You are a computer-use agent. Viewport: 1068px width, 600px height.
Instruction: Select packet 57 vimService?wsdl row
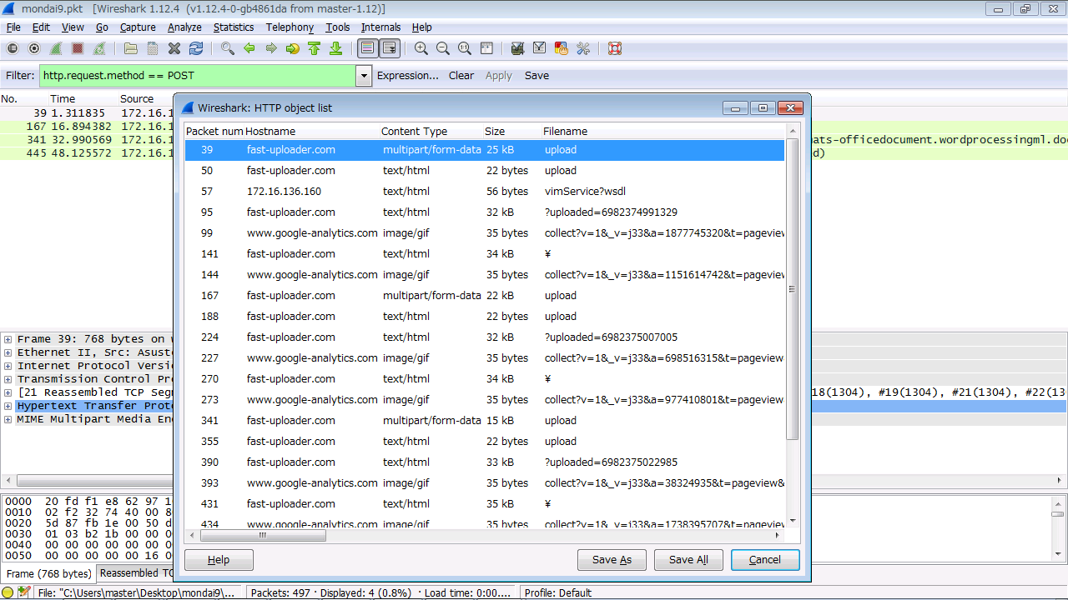click(x=485, y=192)
